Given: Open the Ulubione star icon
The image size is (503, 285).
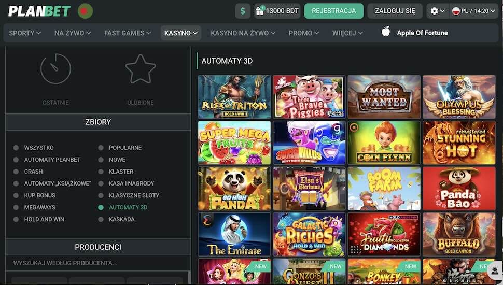Looking at the screenshot, I should click(x=140, y=68).
